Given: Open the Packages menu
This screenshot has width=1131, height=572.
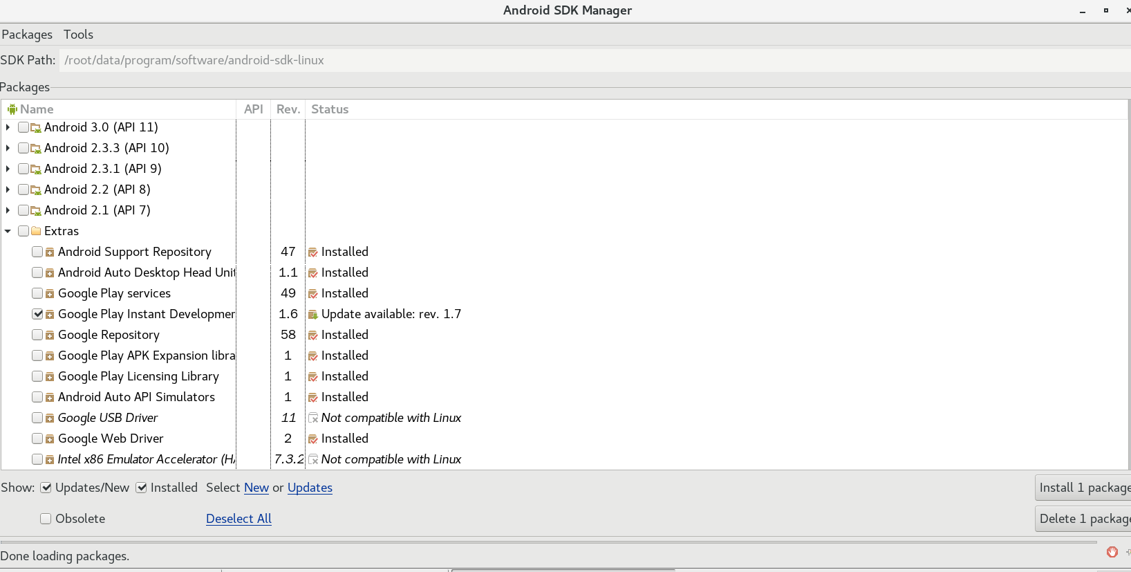Looking at the screenshot, I should 27,35.
